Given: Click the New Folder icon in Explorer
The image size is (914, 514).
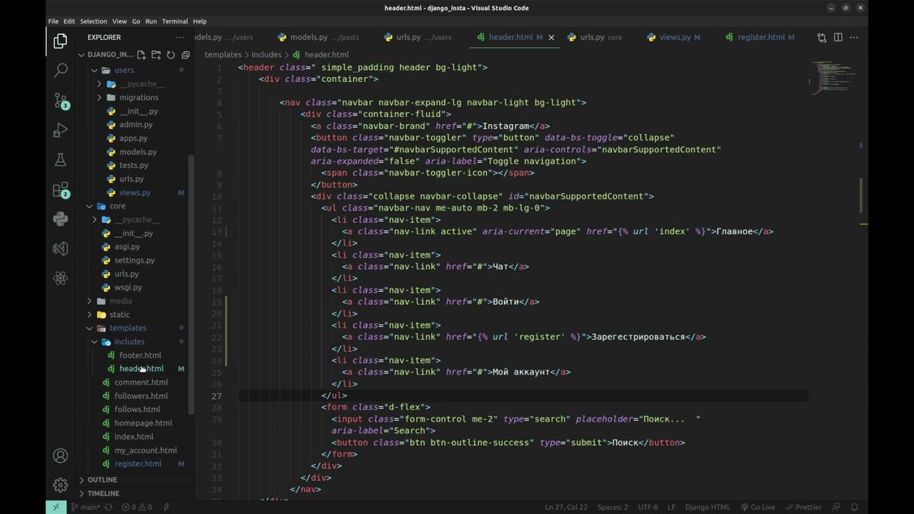Looking at the screenshot, I should pyautogui.click(x=156, y=55).
